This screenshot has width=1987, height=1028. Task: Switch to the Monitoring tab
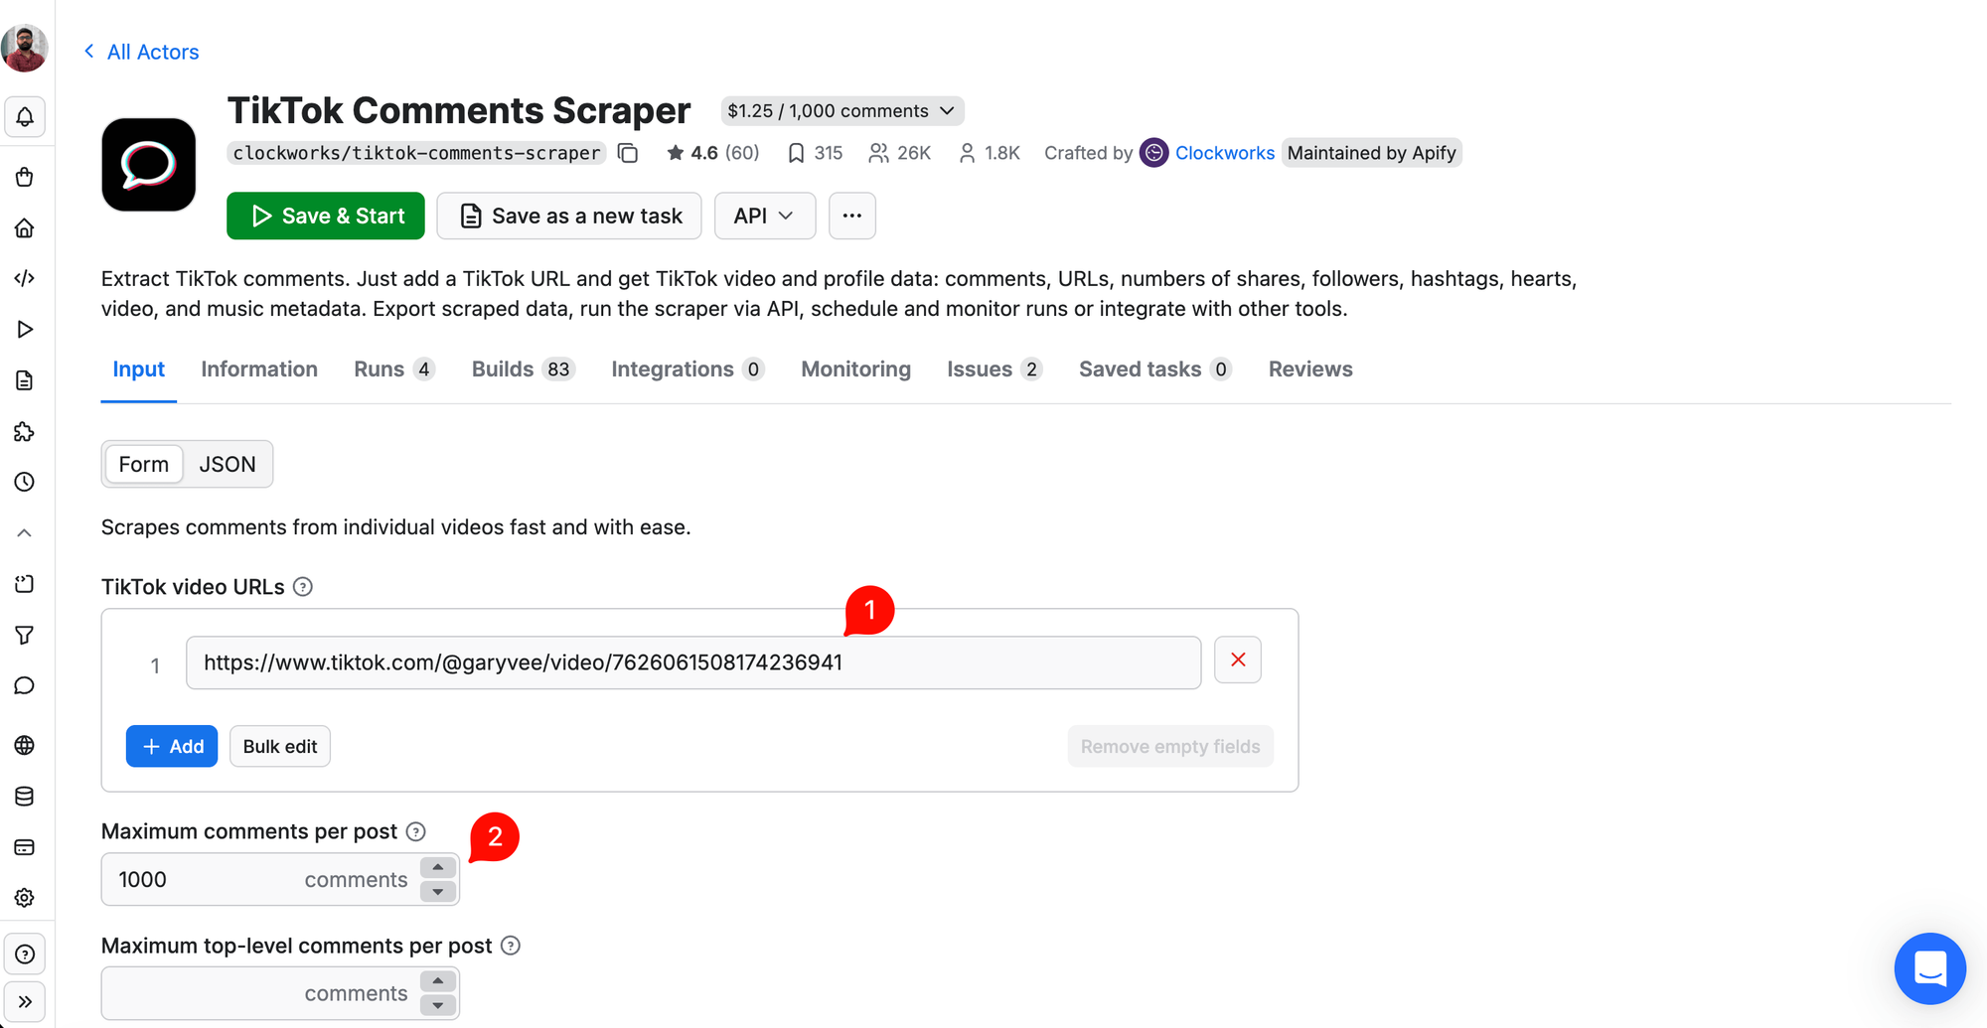click(x=855, y=368)
